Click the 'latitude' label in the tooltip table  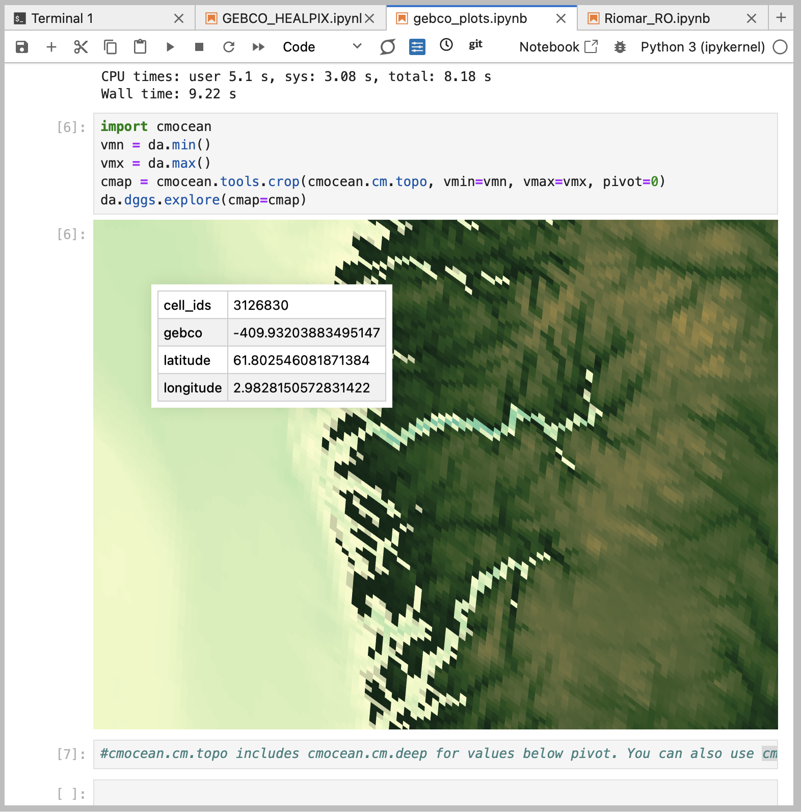[x=193, y=360]
